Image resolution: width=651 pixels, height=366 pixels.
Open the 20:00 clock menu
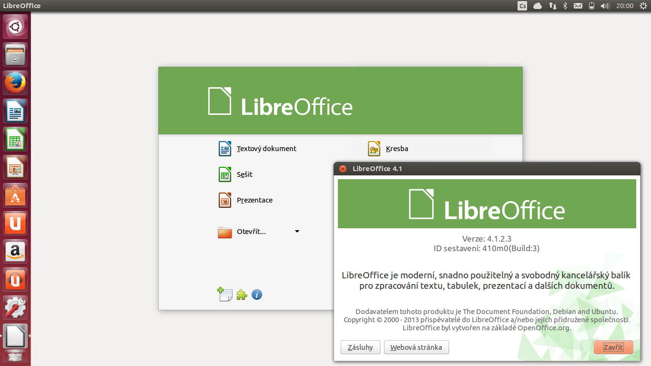[x=624, y=5]
